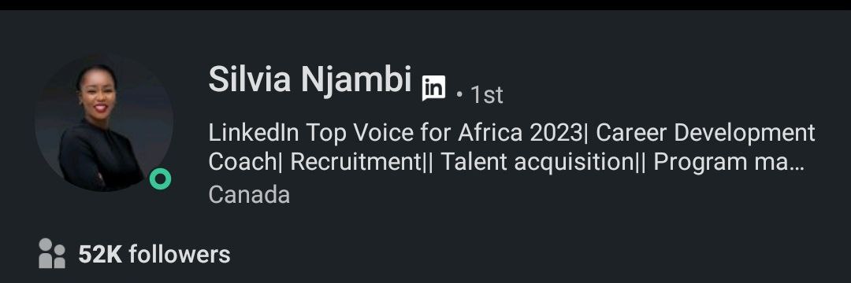Screen dimensions: 851x283
Task: Click the 'Career Development' headline text
Action: tap(705, 133)
